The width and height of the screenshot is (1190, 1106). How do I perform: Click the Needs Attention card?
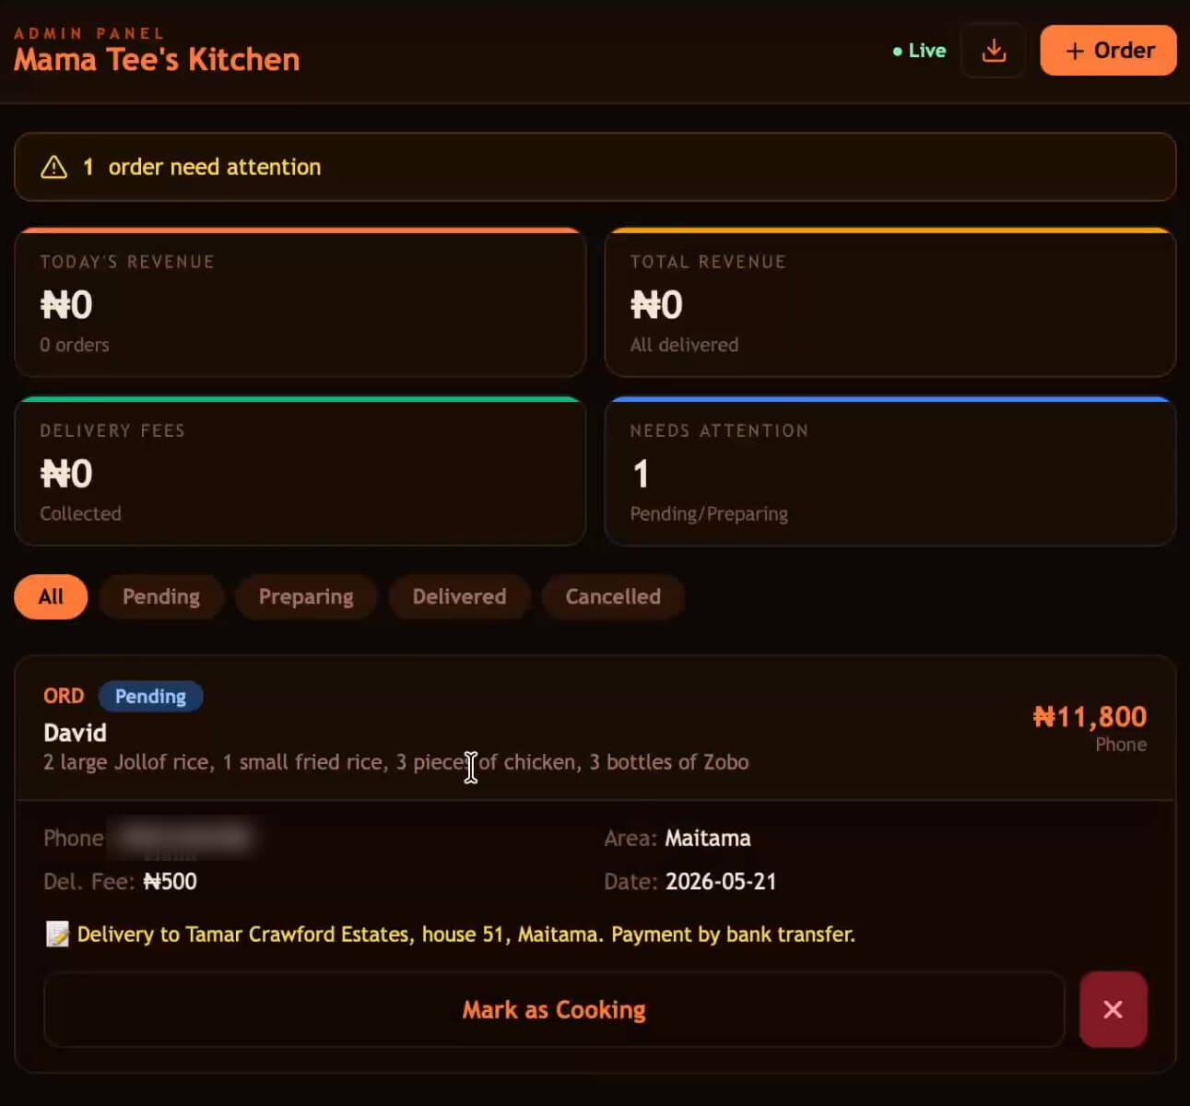[890, 471]
